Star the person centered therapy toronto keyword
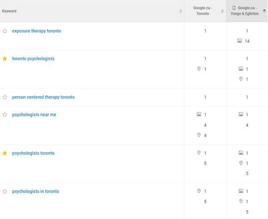 point(5,97)
